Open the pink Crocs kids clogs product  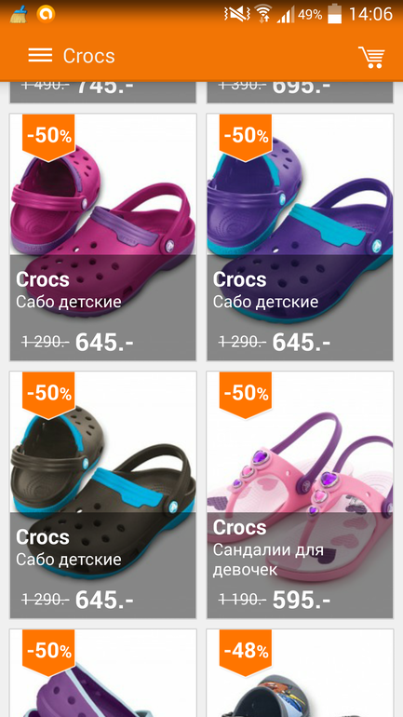[103, 237]
